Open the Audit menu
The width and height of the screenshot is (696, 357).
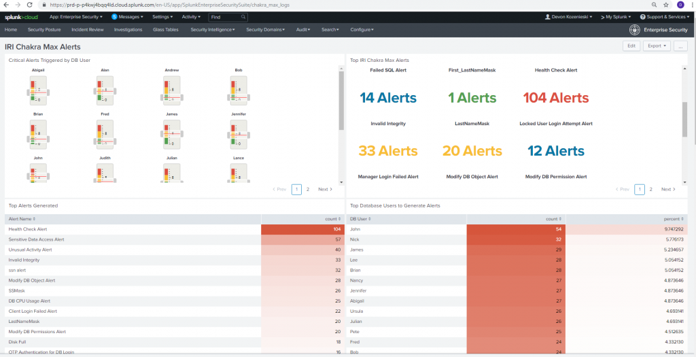303,30
